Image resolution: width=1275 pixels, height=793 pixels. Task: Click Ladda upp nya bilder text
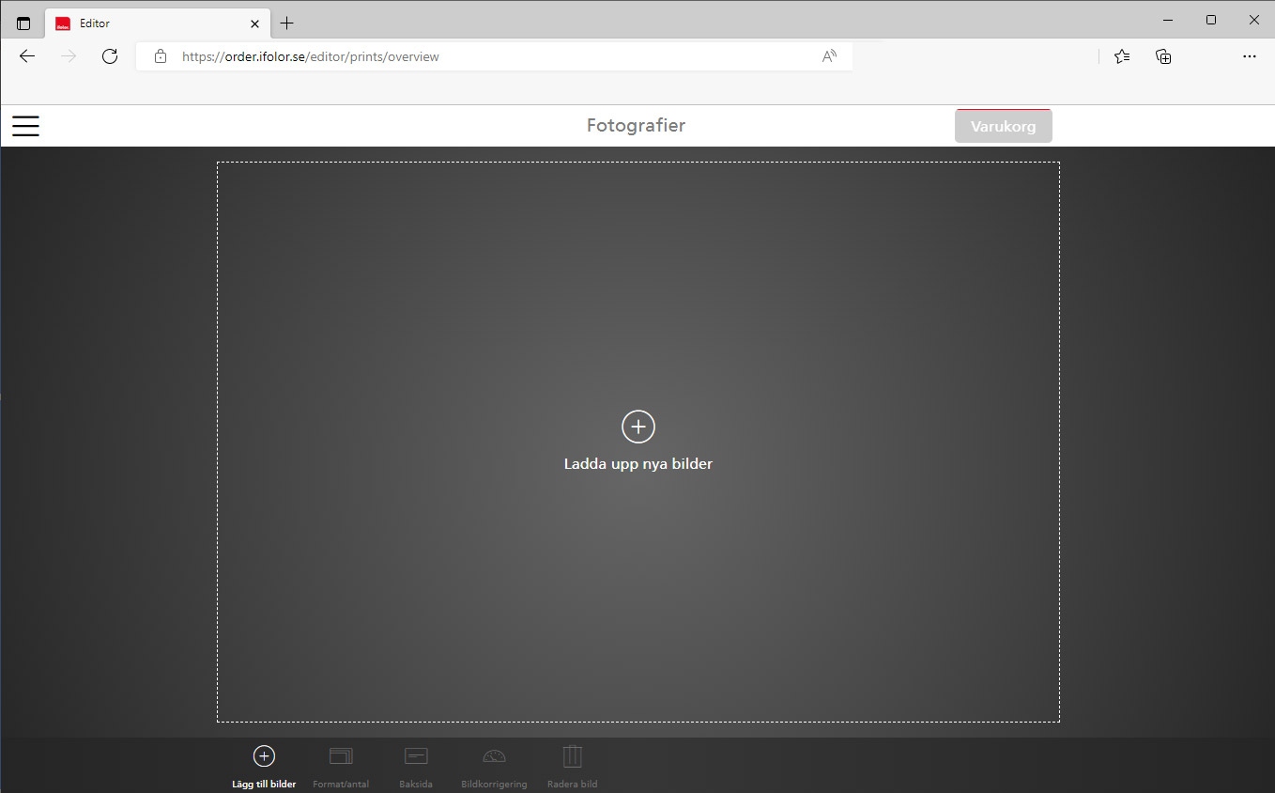(638, 463)
